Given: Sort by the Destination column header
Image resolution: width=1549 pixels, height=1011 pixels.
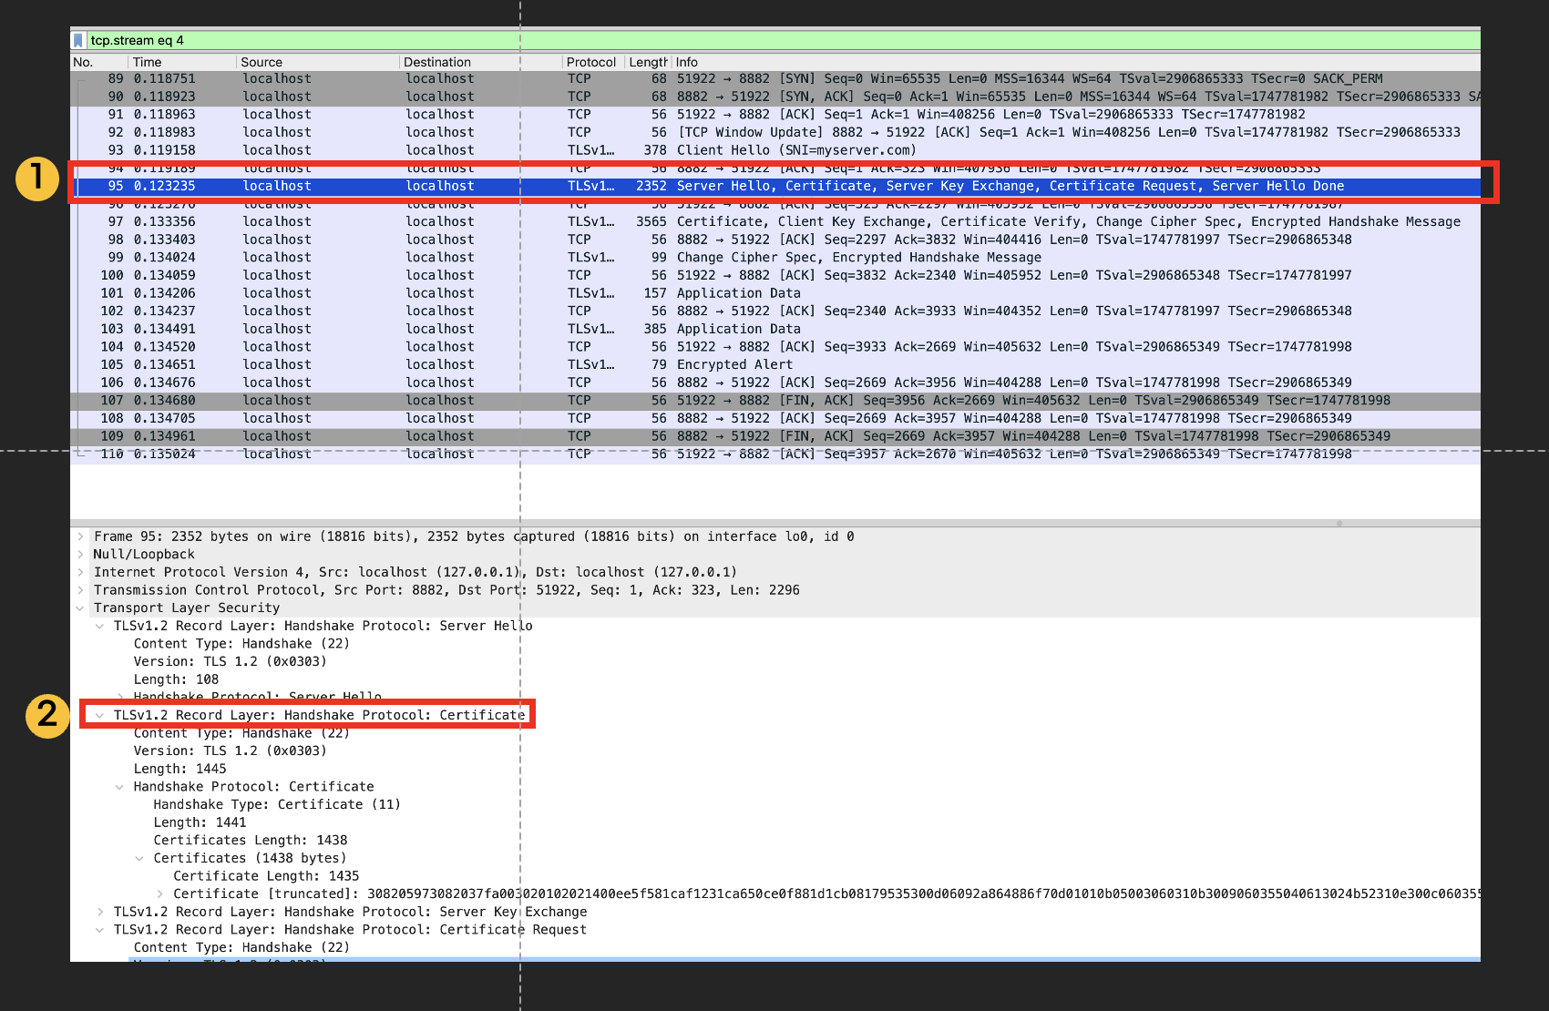Looking at the screenshot, I should point(480,62).
